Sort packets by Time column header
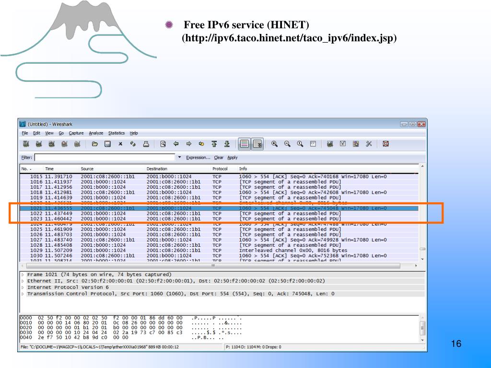 49,169
